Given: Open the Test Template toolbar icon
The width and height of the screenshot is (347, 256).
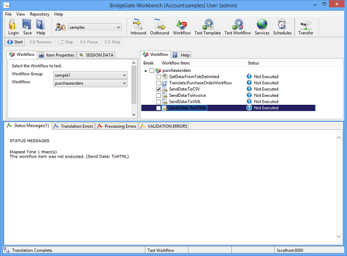Looking at the screenshot, I should click(x=208, y=24).
